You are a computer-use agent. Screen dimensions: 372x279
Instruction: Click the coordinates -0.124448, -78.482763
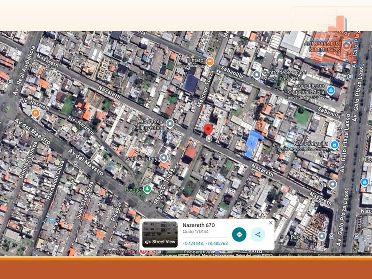tap(205, 243)
